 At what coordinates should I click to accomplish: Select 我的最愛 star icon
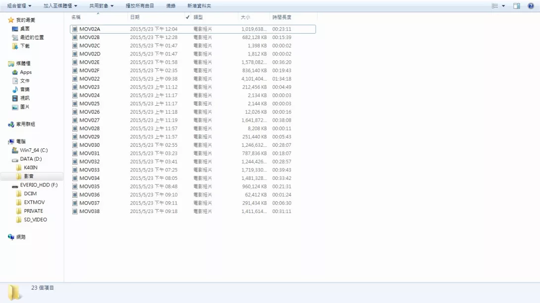[11, 20]
